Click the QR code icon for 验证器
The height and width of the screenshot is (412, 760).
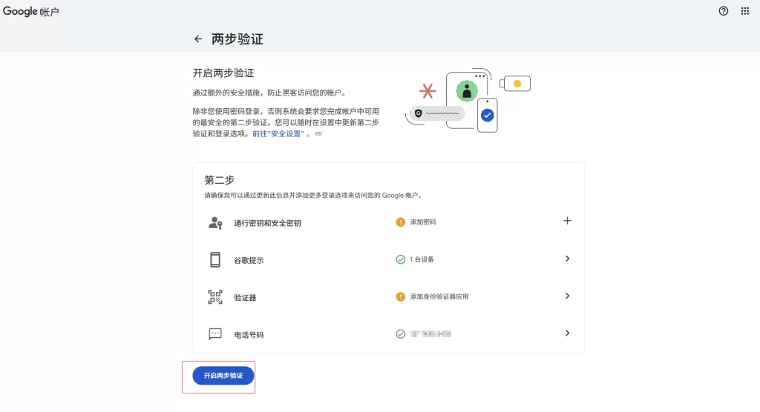215,297
